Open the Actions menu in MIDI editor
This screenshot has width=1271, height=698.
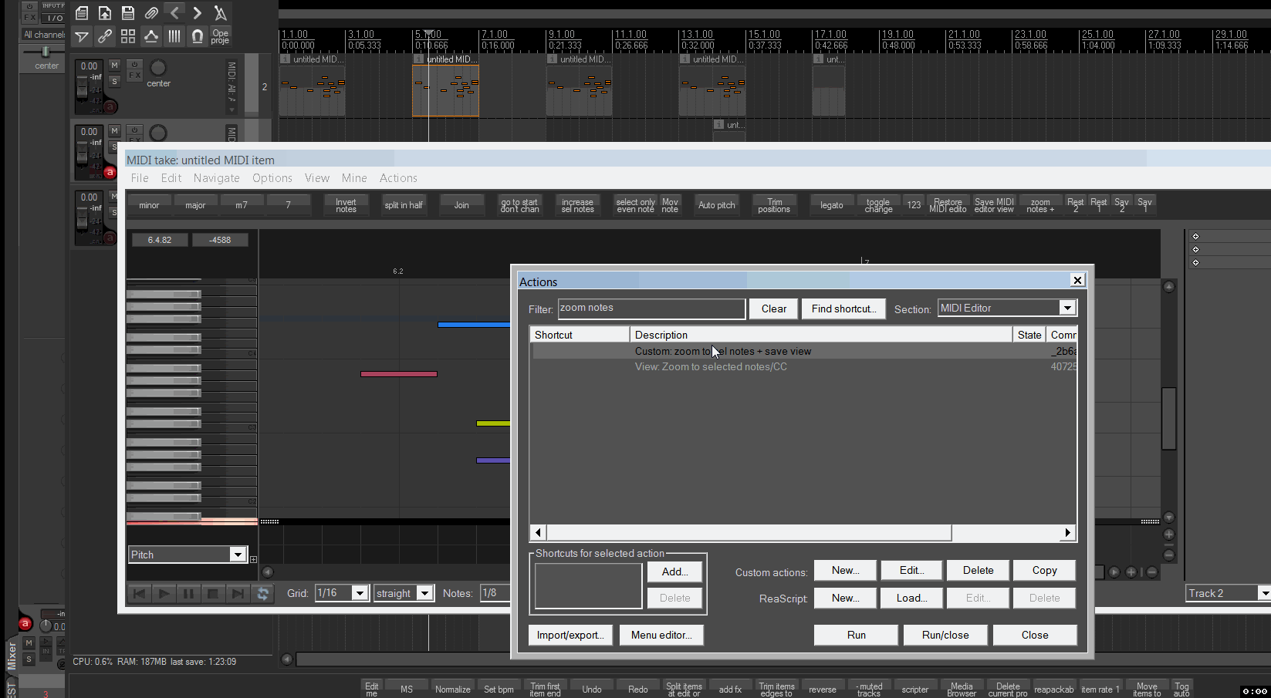click(398, 178)
